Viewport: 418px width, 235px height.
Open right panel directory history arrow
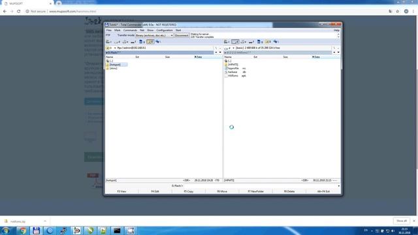(338, 52)
